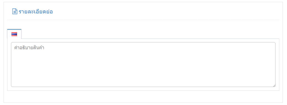
Task: Click the resize grip of the description box
Action: click(x=274, y=86)
